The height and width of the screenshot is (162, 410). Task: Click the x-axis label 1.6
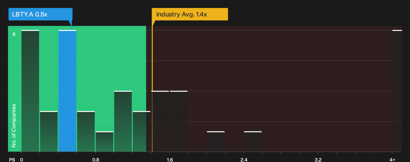tap(170, 160)
